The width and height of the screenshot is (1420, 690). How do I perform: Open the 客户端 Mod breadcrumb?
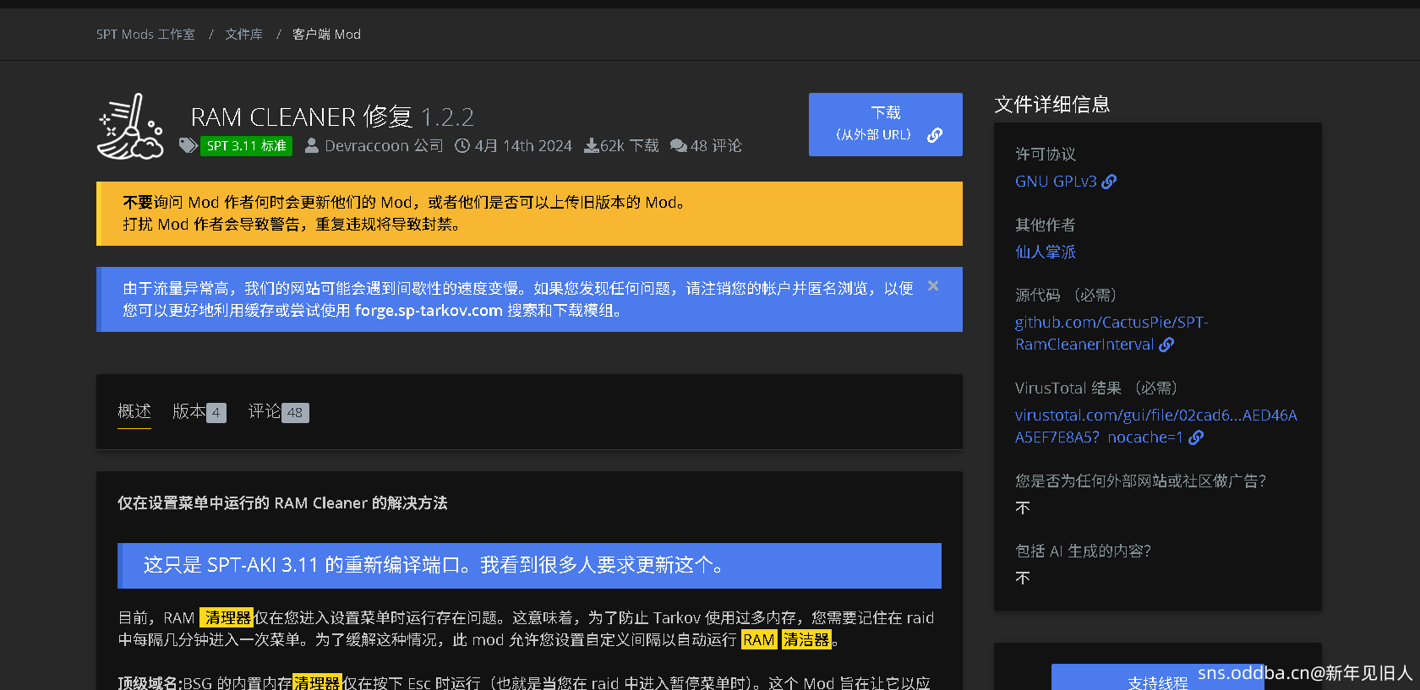326,34
